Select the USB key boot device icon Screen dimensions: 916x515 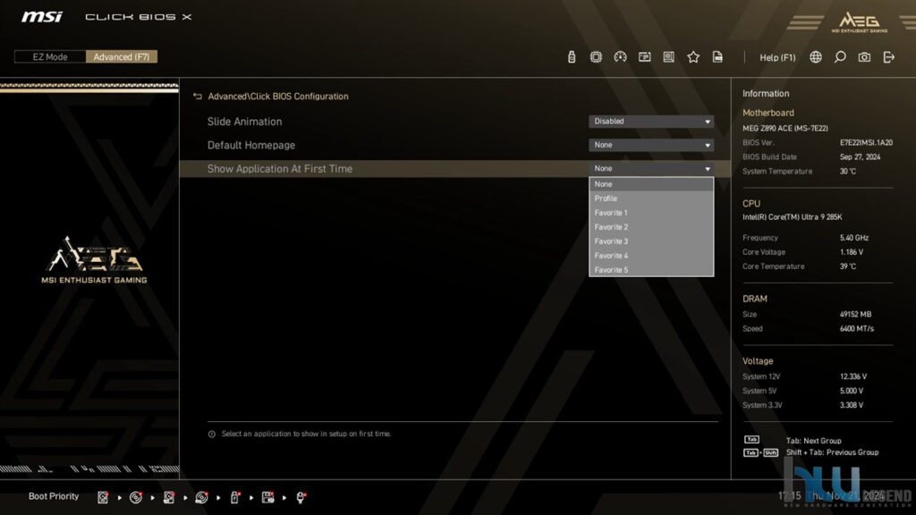click(x=235, y=497)
